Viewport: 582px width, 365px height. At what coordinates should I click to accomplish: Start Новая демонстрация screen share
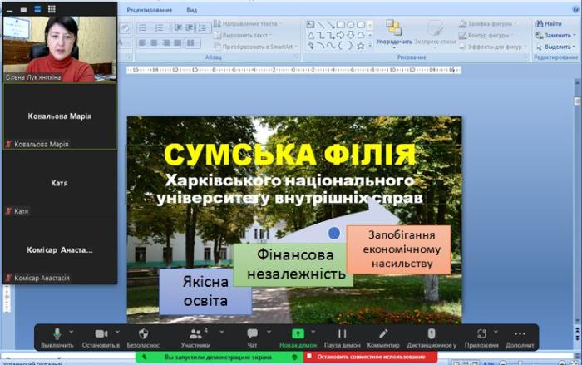298,334
